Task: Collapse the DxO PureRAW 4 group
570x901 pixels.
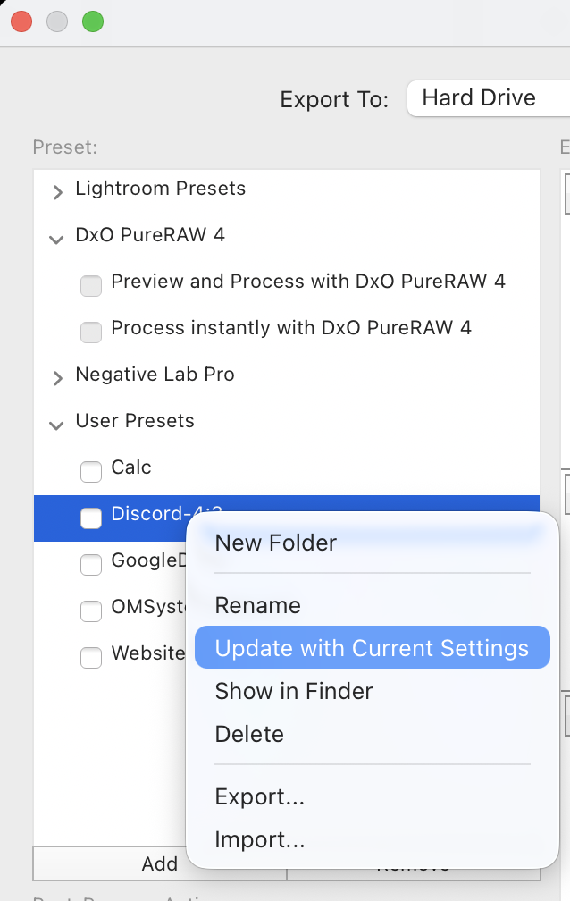Action: coord(57,237)
